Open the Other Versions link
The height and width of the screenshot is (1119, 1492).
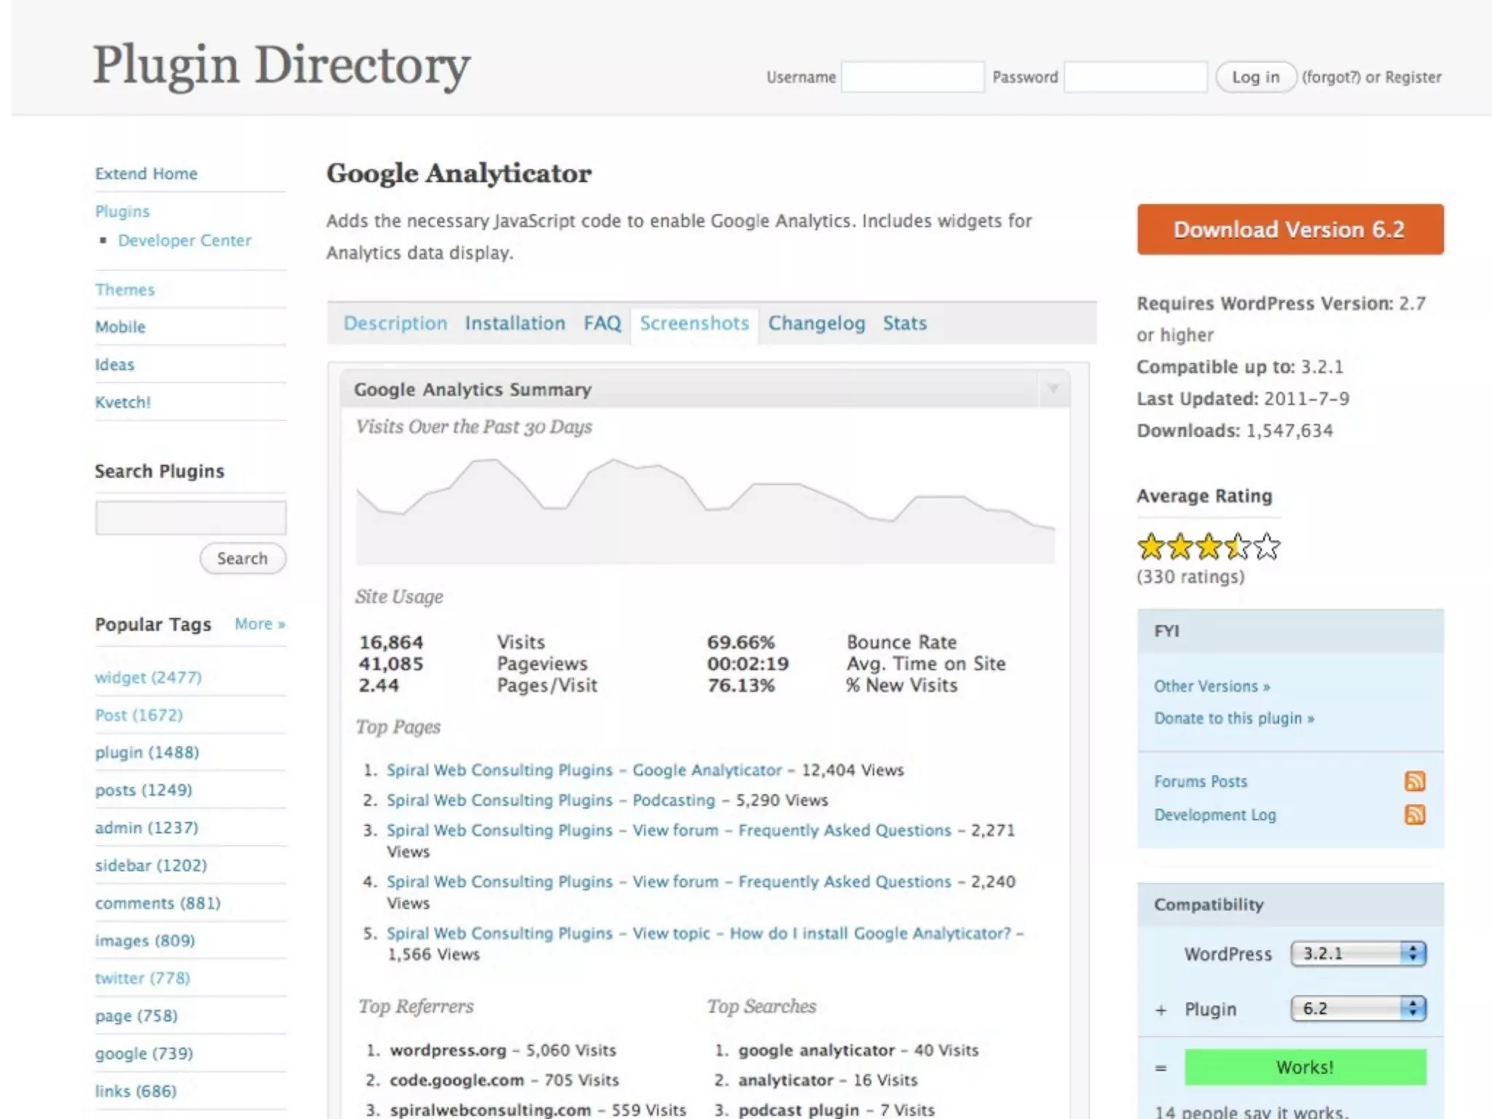pyautogui.click(x=1212, y=686)
